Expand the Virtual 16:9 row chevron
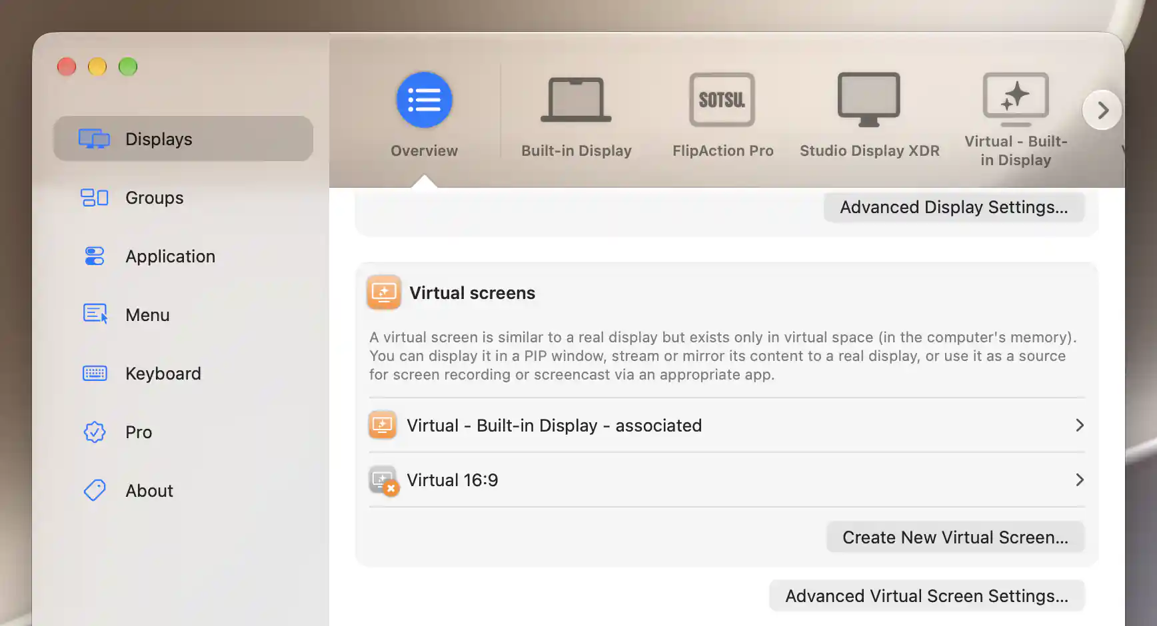Image resolution: width=1157 pixels, height=626 pixels. (1080, 479)
